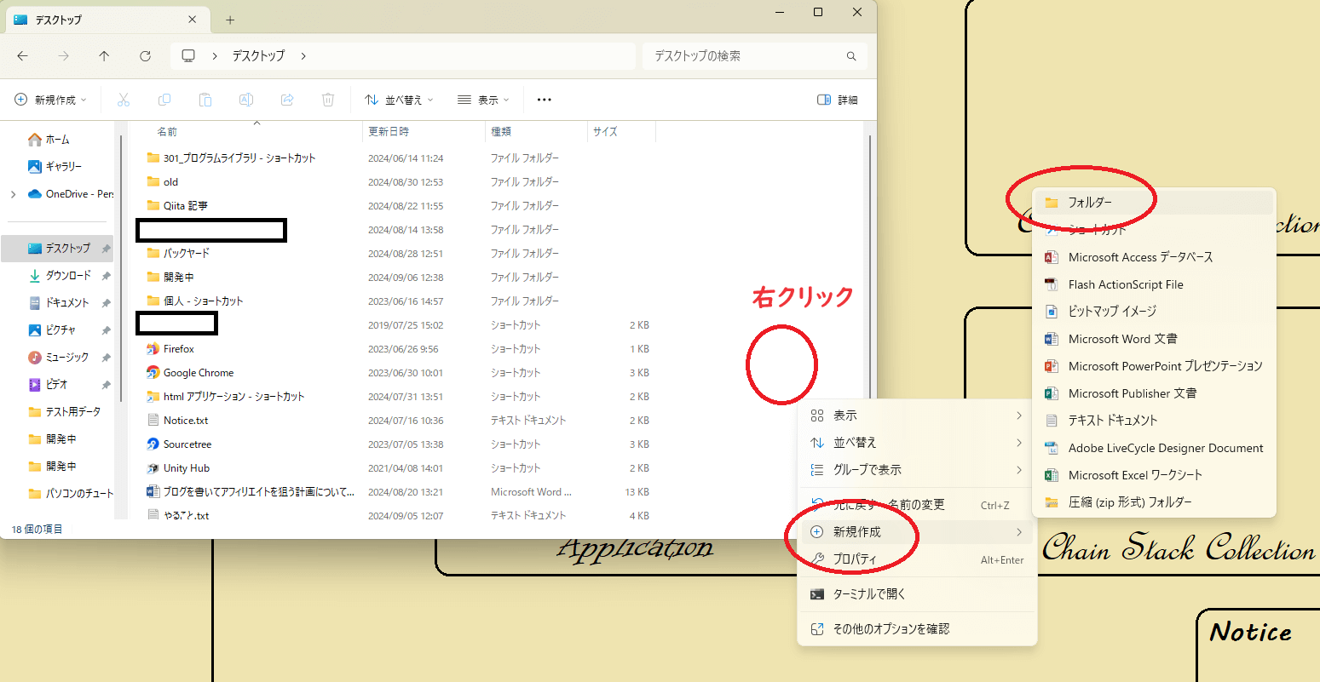Click the Unity Hub shortcut icon
Screen dimensions: 1320x682
[153, 468]
